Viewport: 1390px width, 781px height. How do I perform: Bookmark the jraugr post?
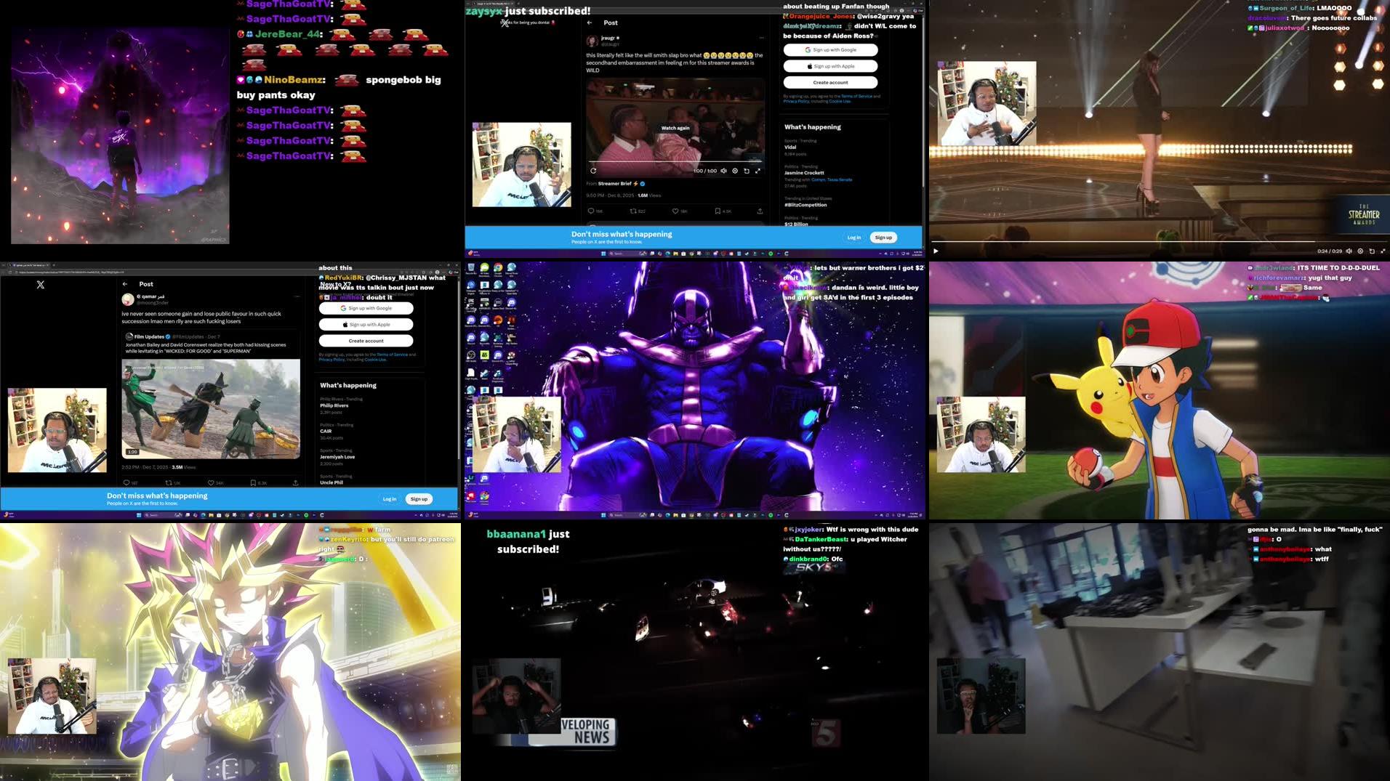[718, 211]
